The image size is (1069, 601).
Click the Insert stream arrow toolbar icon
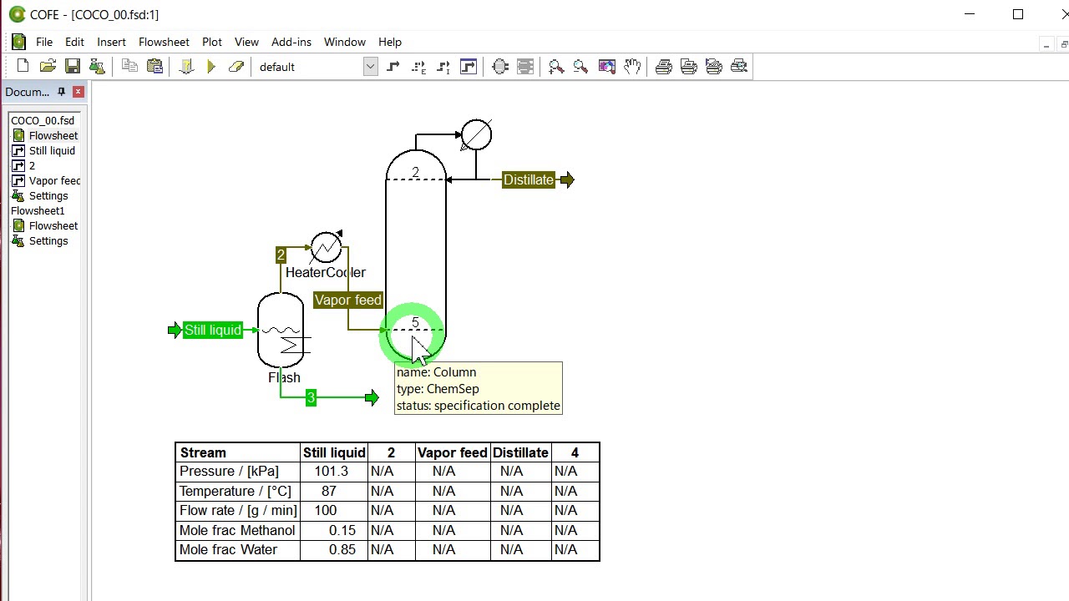[x=393, y=67]
